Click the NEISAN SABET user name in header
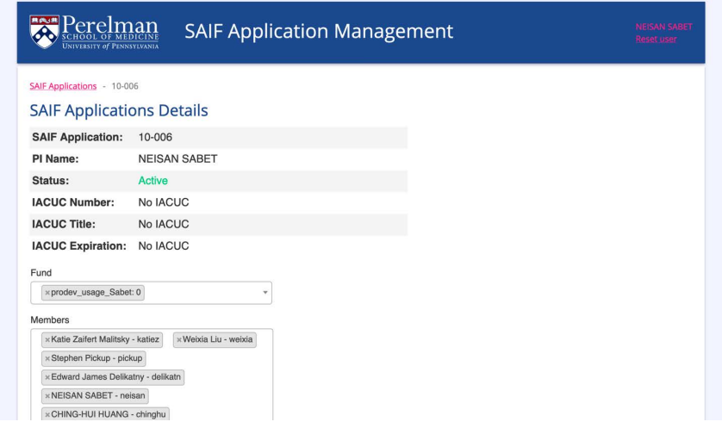This screenshot has height=422, width=722. pyautogui.click(x=664, y=27)
